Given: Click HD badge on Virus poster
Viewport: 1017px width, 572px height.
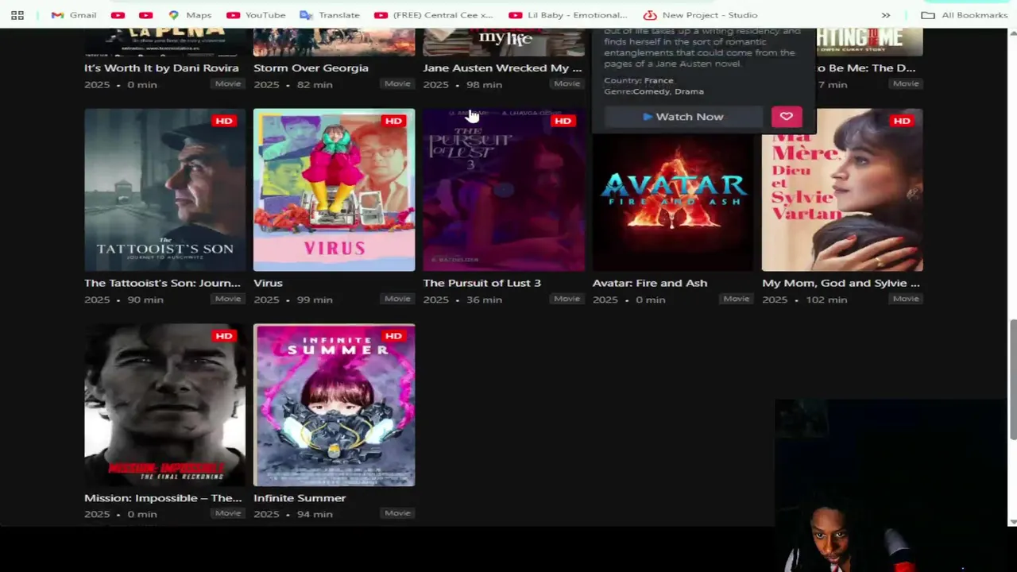Looking at the screenshot, I should point(393,121).
